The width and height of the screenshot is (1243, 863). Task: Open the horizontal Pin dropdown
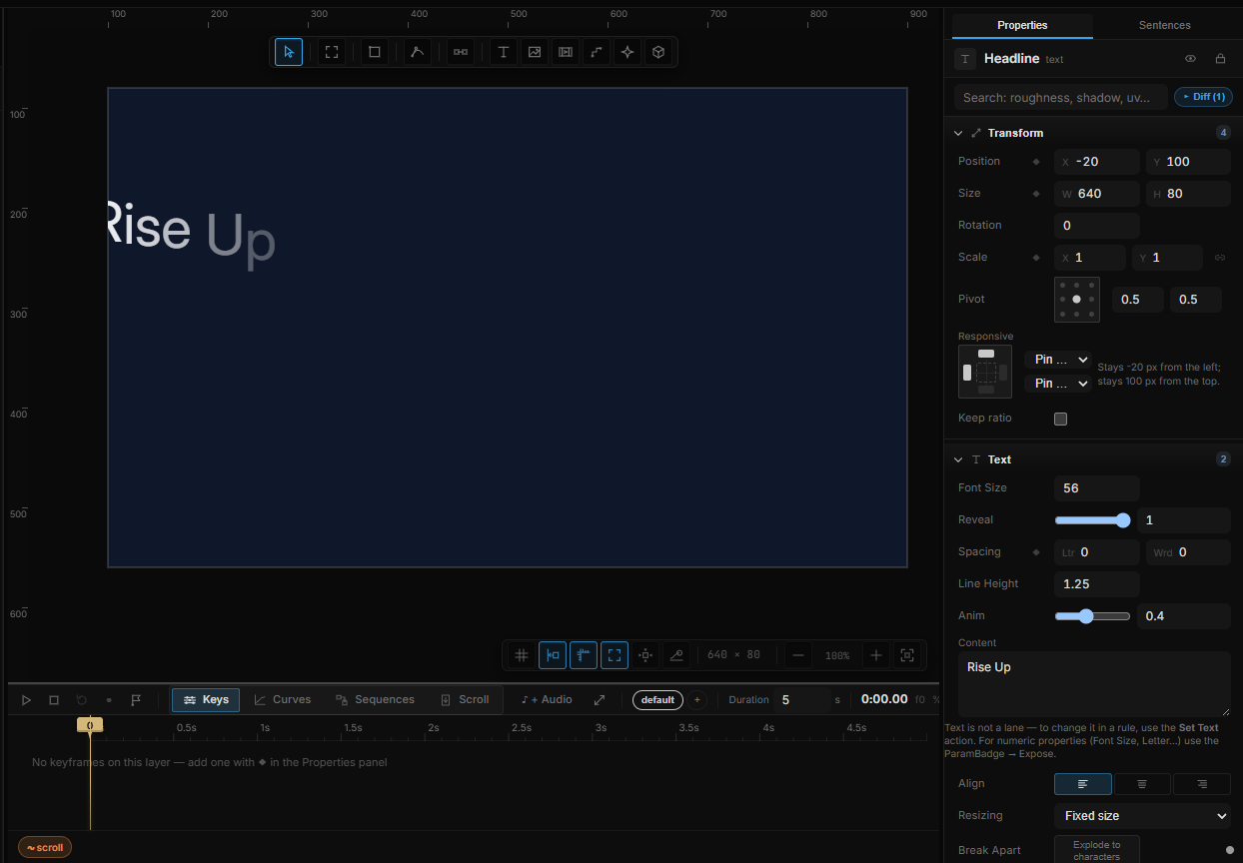coord(1058,360)
